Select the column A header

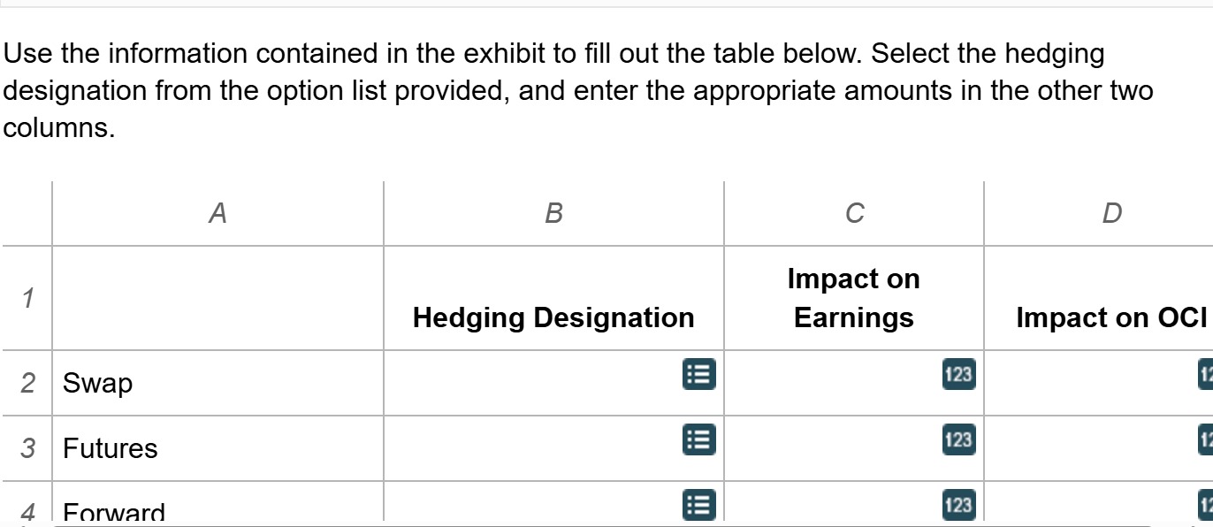pos(217,211)
